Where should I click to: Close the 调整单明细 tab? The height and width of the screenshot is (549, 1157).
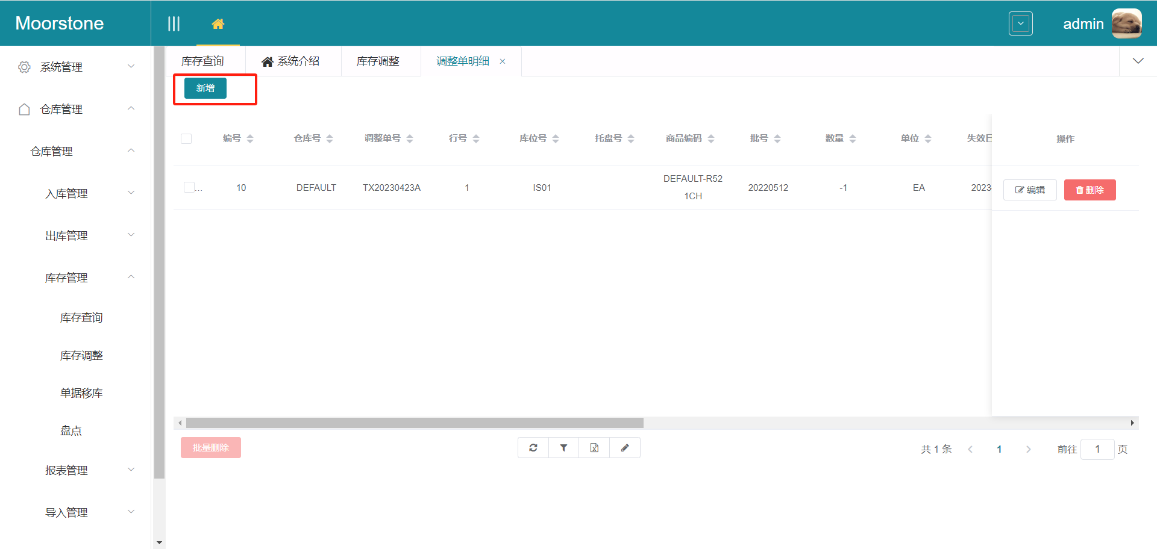(x=503, y=61)
